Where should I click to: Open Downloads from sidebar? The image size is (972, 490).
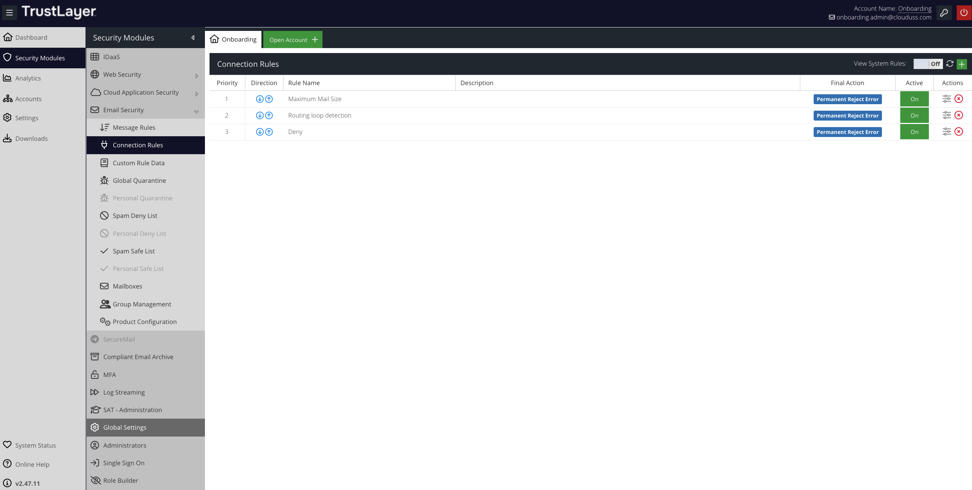coord(43,139)
